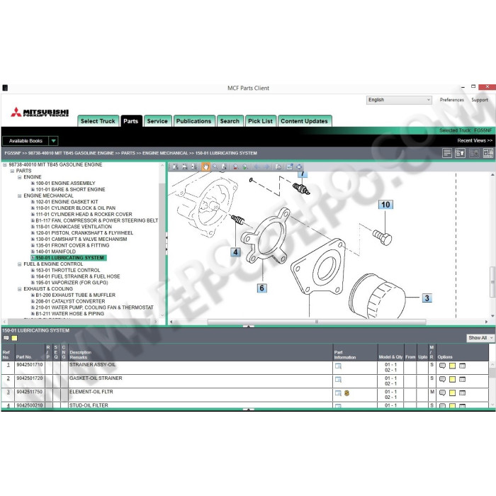Click the diagram horizontal scrollbar thumb
The image size is (496, 496).
pyautogui.click(x=316, y=322)
